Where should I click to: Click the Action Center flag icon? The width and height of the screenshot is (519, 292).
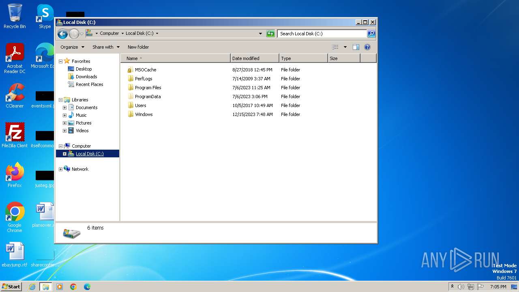tap(480, 287)
